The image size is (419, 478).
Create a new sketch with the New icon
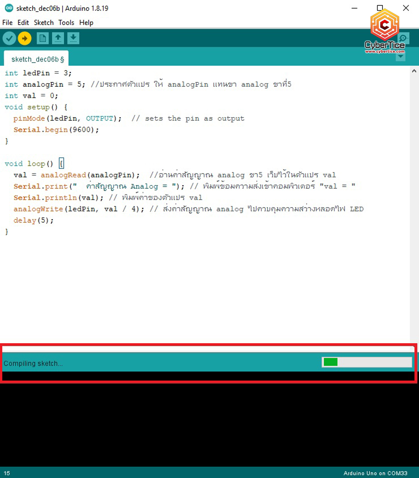coord(42,38)
